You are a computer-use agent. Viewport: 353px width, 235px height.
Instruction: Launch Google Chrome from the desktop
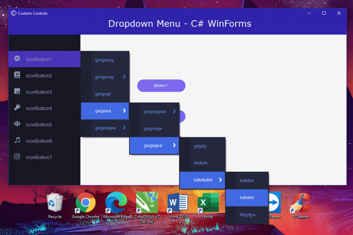click(x=85, y=203)
